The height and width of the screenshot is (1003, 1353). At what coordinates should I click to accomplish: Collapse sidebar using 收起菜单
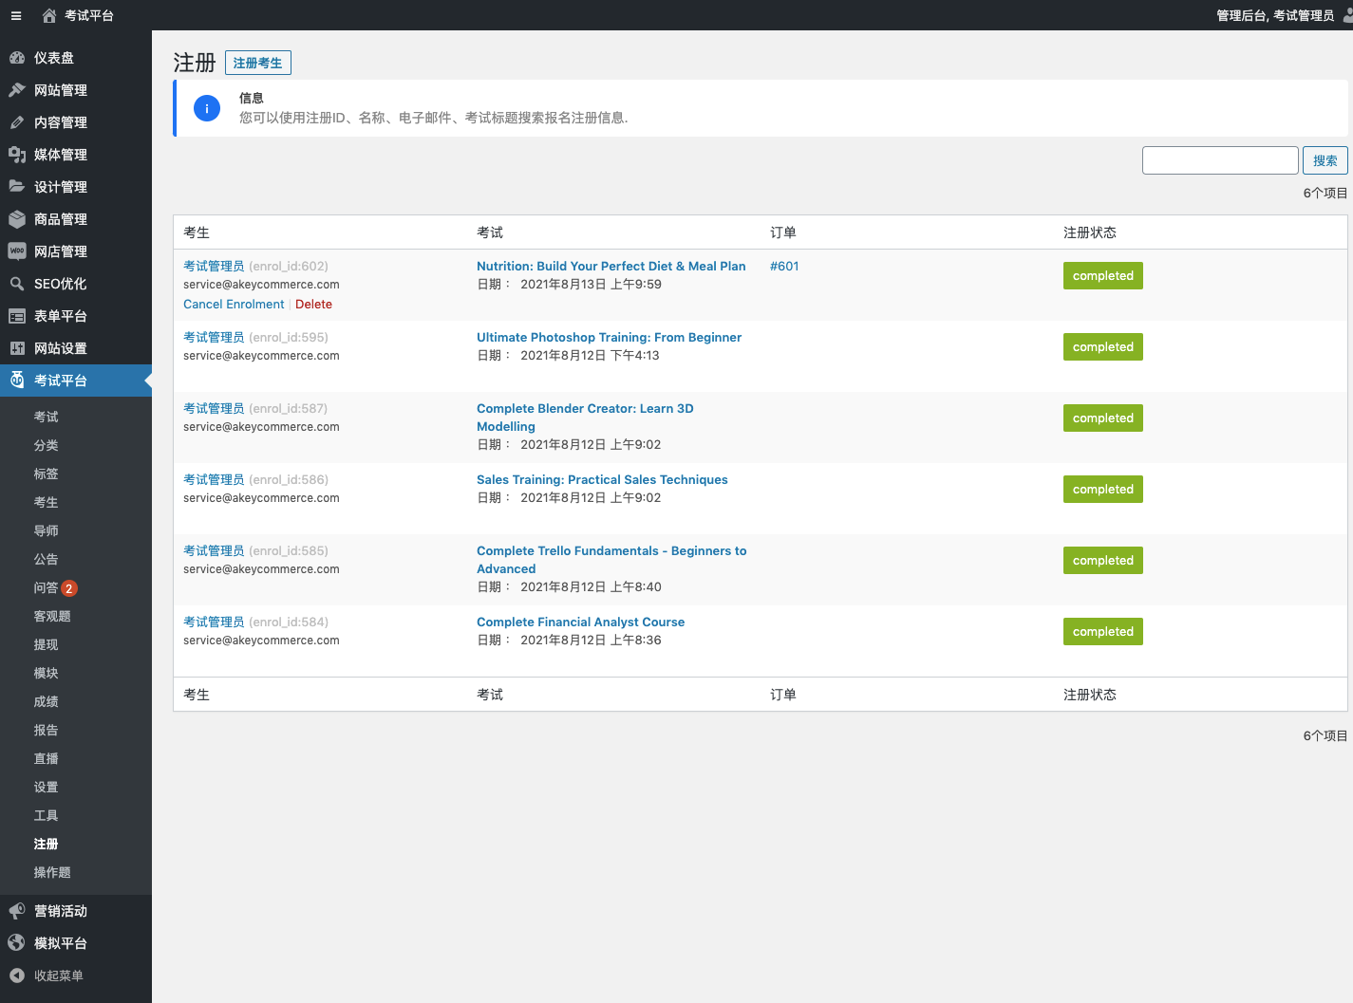tap(58, 975)
